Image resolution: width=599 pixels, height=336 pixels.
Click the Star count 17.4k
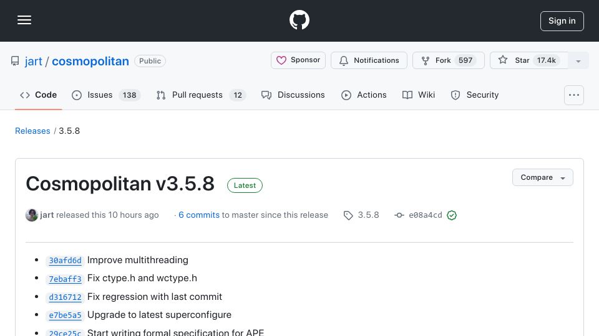[x=547, y=60]
